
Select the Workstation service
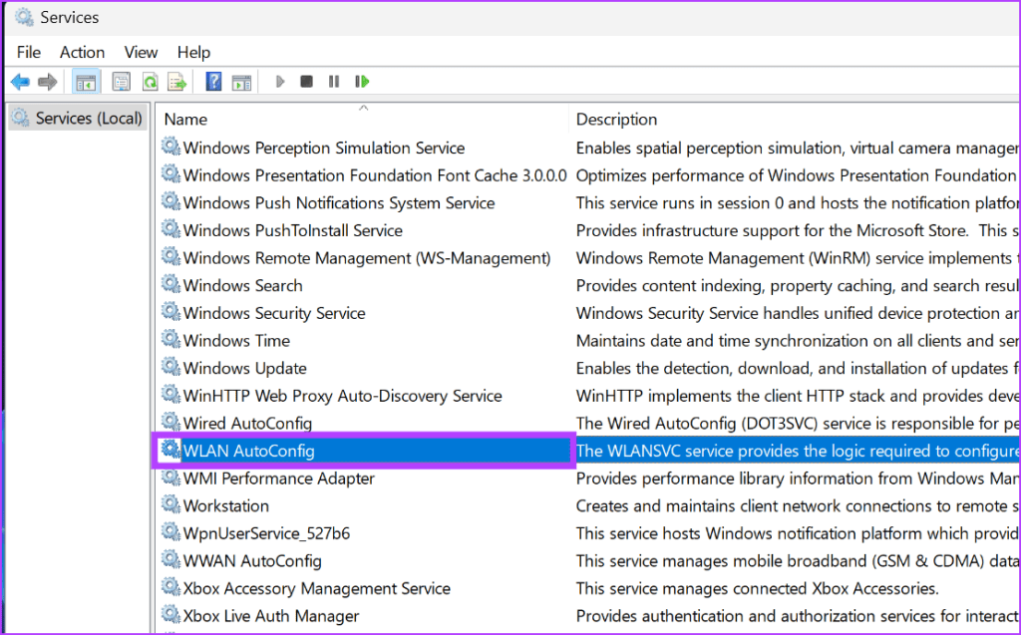pos(226,506)
